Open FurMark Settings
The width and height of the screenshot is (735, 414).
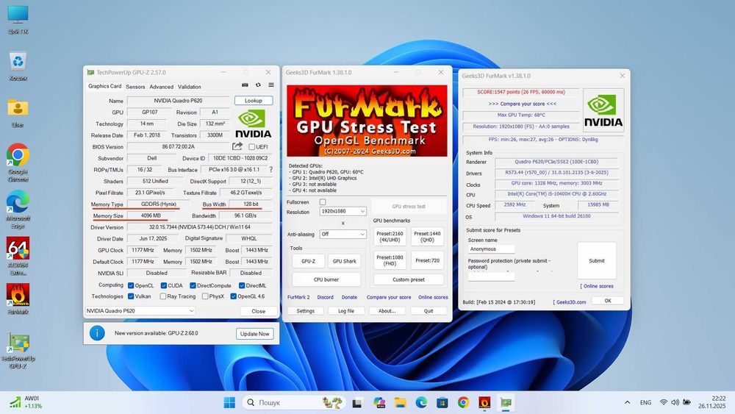[x=305, y=311]
